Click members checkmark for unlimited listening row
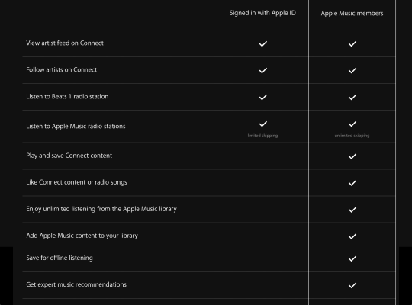Viewport: 412px width, 305px height. click(x=352, y=210)
